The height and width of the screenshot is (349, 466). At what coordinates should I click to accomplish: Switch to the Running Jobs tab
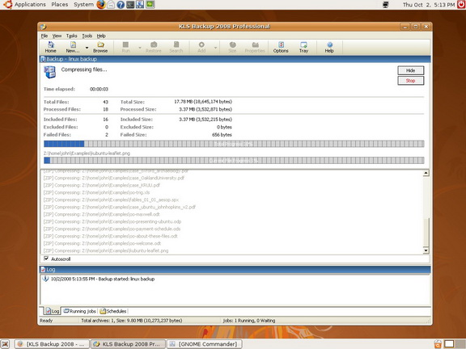[x=80, y=311]
